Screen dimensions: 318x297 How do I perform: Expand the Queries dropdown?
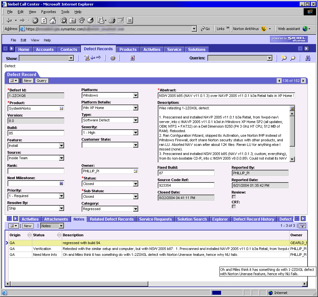(x=269, y=58)
